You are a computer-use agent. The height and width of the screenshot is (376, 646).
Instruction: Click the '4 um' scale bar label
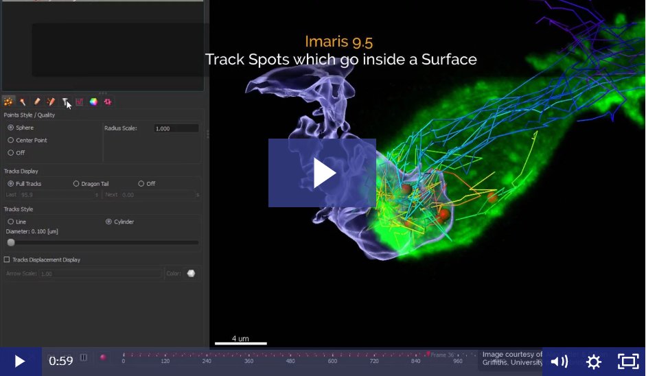240,338
